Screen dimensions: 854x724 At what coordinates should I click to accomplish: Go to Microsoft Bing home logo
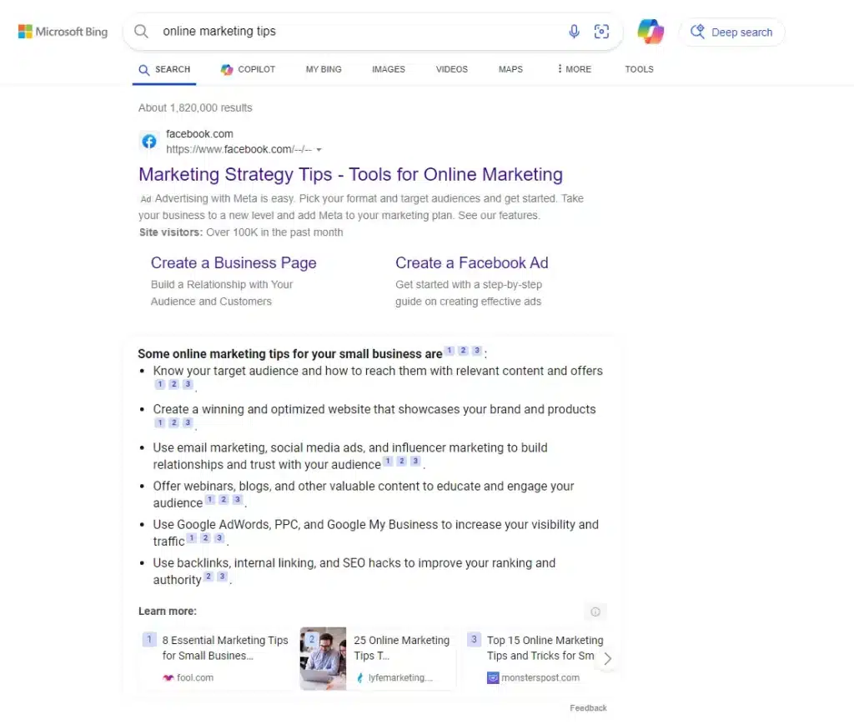point(63,32)
